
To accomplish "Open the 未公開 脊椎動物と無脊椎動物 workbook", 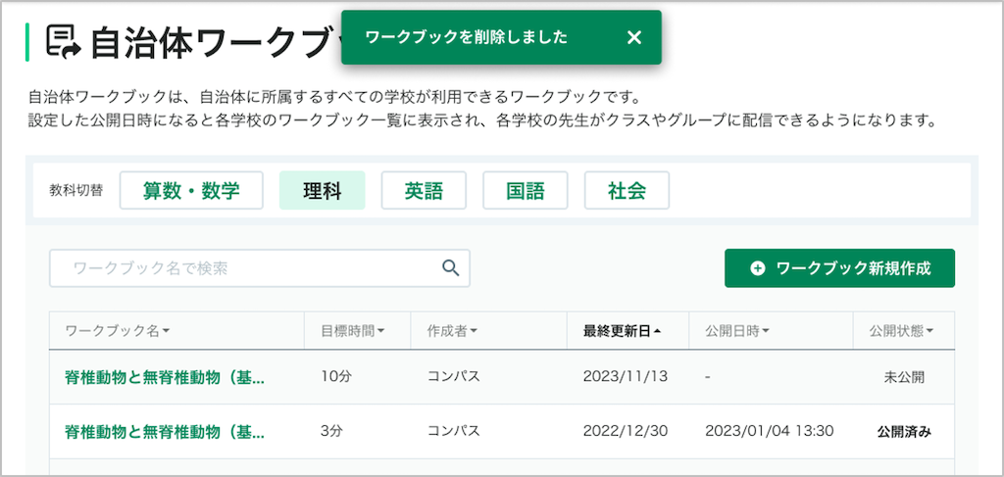I will 165,377.
